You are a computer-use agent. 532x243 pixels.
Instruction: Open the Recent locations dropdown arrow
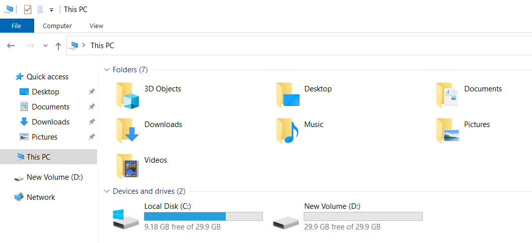45,46
